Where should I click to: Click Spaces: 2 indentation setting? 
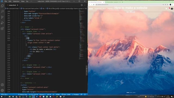42,94
